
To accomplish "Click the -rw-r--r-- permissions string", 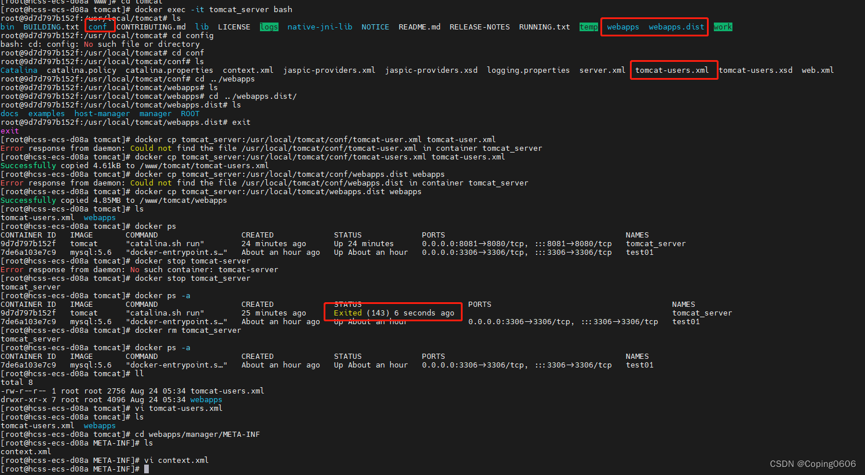I will 23,391.
